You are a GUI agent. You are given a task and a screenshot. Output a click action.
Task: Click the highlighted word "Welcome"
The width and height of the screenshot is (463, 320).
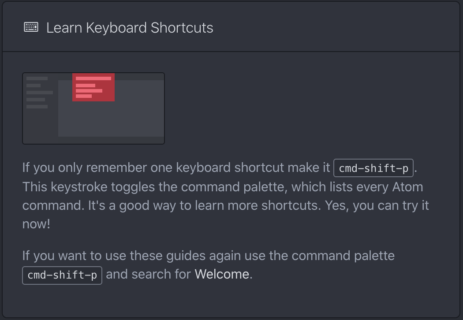pos(222,274)
